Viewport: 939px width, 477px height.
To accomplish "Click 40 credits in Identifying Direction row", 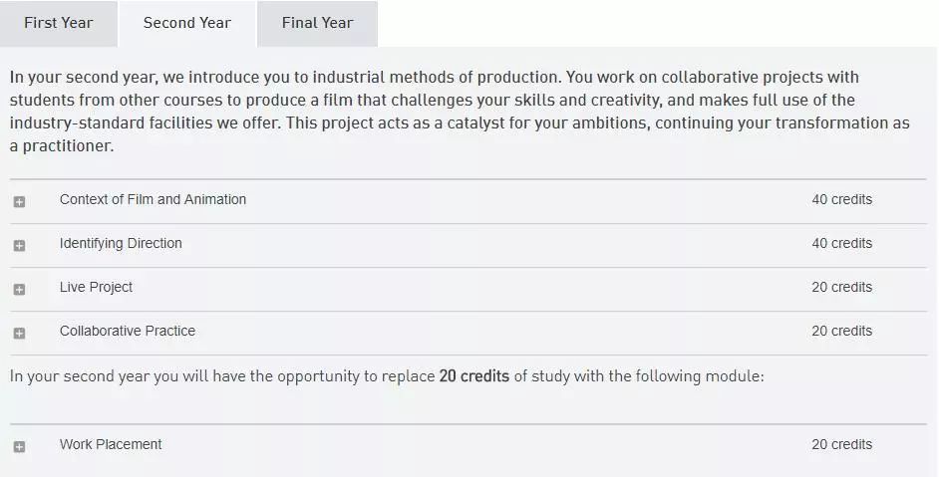I will (x=841, y=243).
